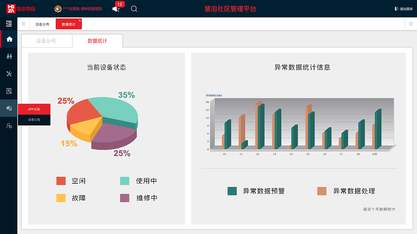This screenshot has width=417, height=234.
Task: Click the tools/maintenance sidebar icon
Action: tap(9, 73)
